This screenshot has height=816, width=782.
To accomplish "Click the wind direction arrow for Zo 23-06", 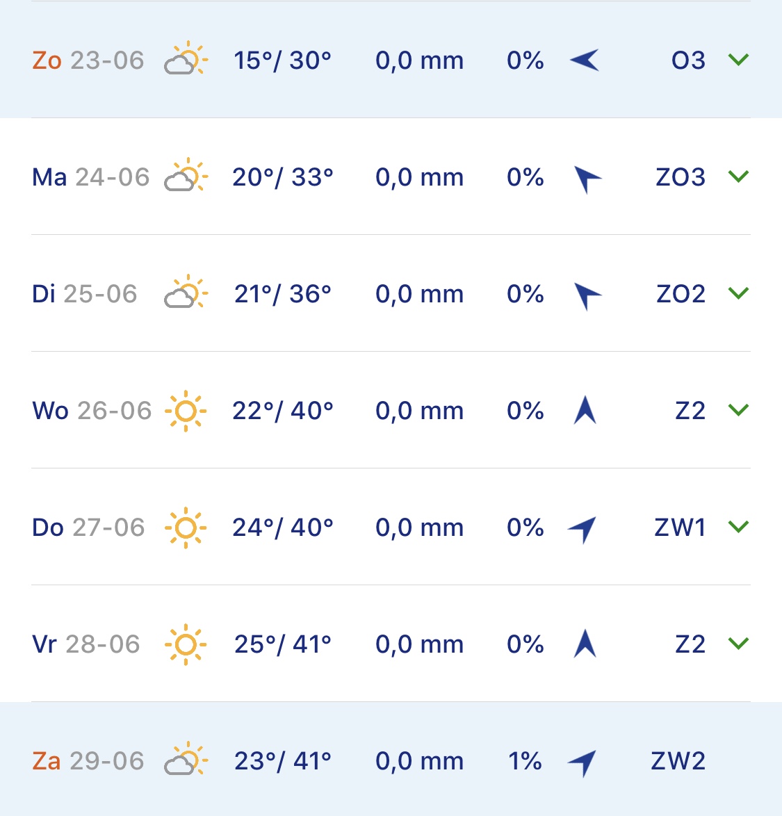I will [585, 60].
